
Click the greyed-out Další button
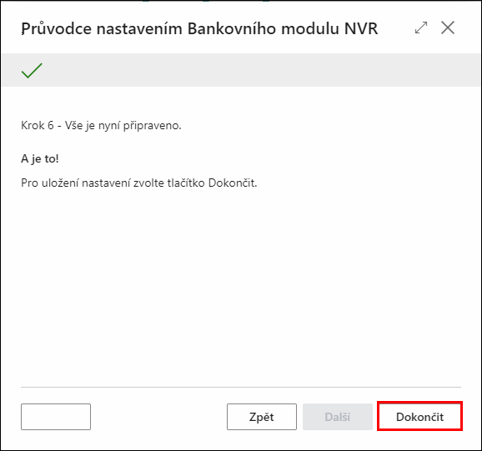338,417
